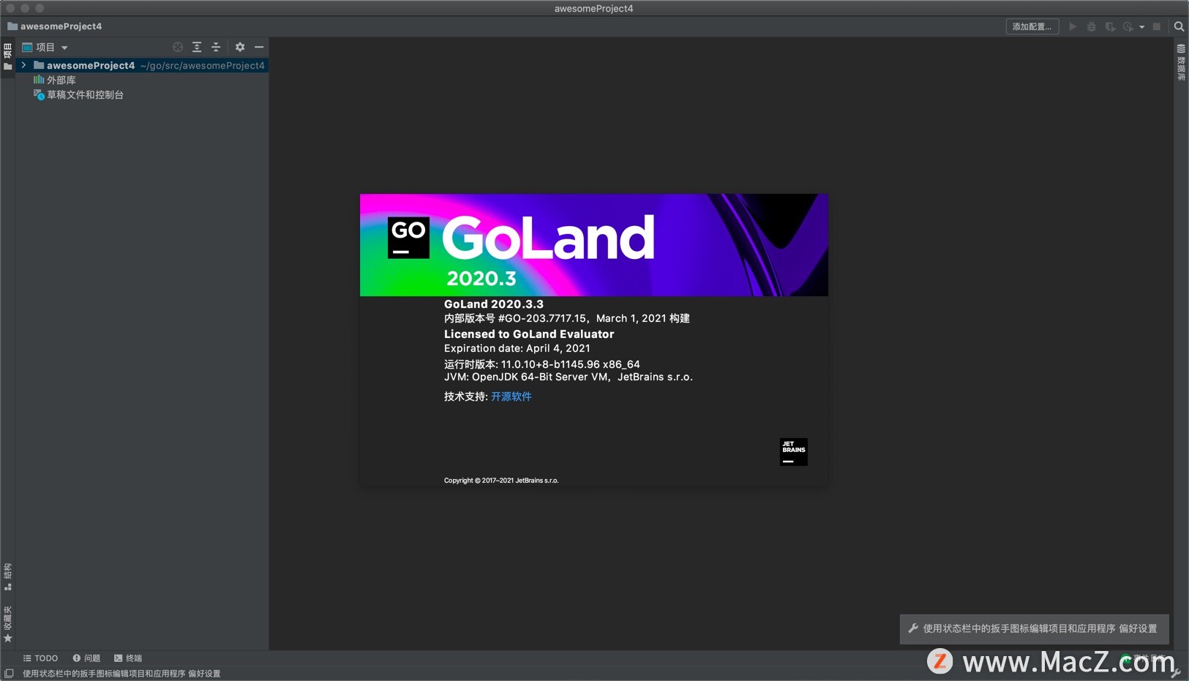Open the 问题 (Problems) tool window tab
Viewport: 1189px width, 681px height.
tap(86, 658)
